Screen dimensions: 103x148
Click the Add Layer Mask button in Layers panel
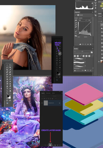tap(50, 145)
